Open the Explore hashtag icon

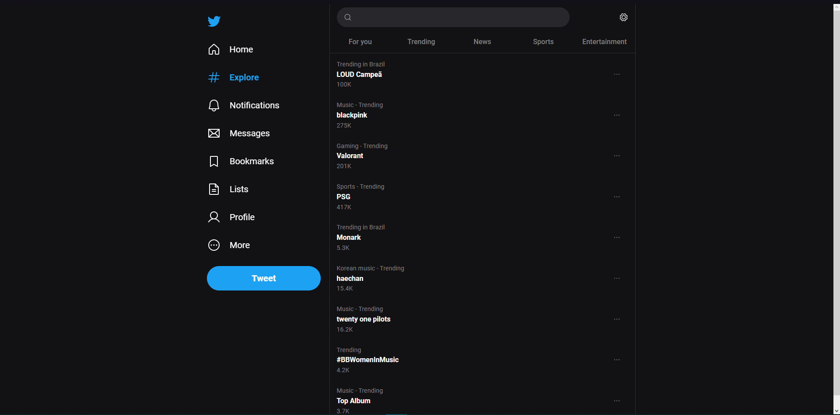(x=214, y=77)
